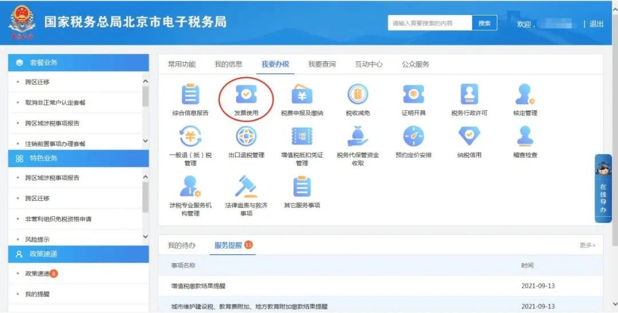Open 其它服务事项 icon
The image size is (618, 313).
click(x=302, y=187)
